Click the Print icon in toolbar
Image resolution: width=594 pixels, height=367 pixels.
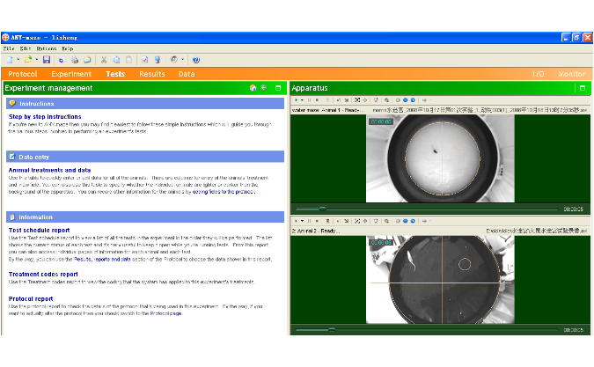click(x=75, y=60)
